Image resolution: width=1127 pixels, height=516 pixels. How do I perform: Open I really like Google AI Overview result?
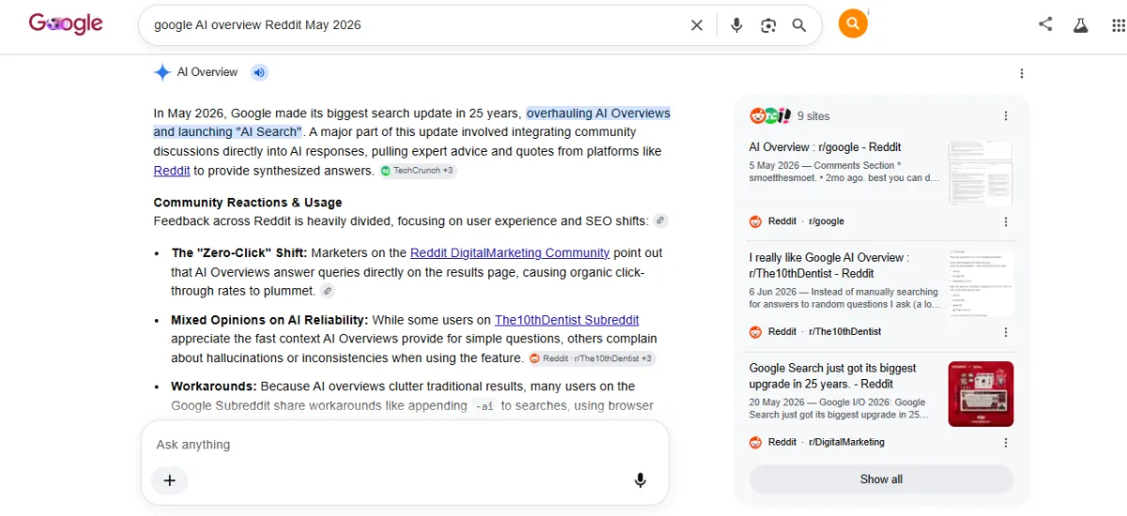(x=830, y=266)
